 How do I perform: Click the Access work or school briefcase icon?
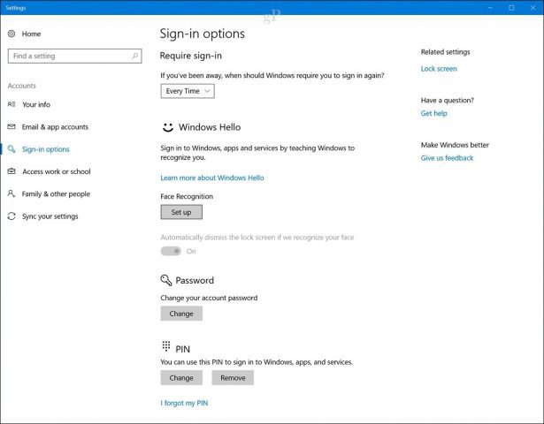point(11,171)
